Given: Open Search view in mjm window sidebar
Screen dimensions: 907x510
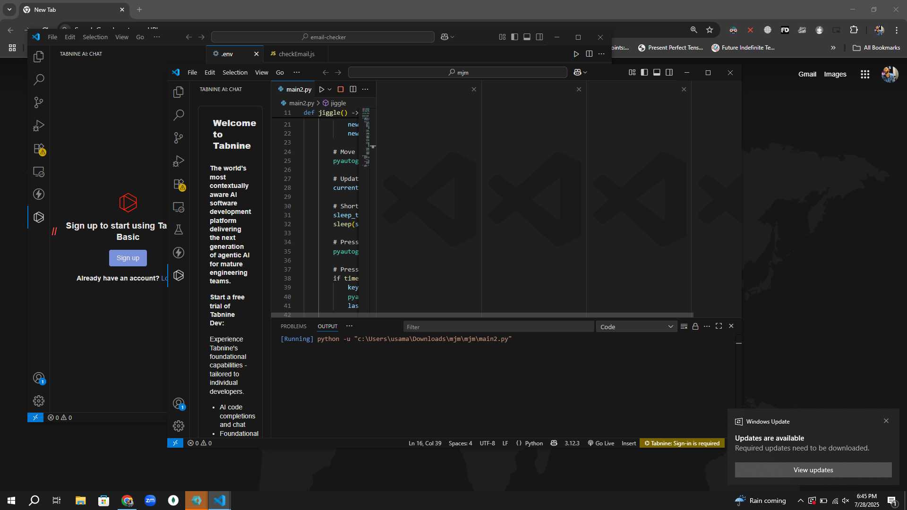Looking at the screenshot, I should [179, 115].
